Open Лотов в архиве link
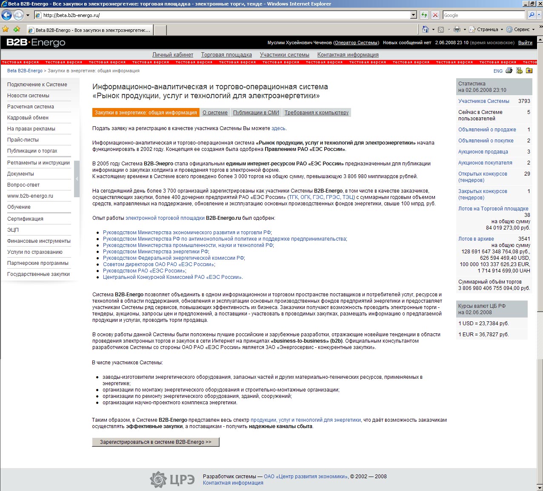The width and height of the screenshot is (543, 491). pyautogui.click(x=476, y=239)
